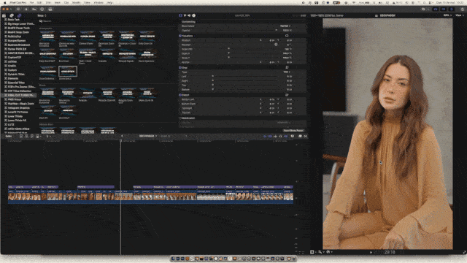Toggle the Transform checkbox in inspector
This screenshot has height=263, width=467.
pos(180,36)
